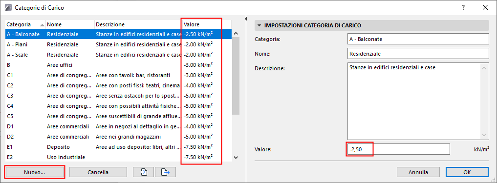Click the Nome input field
Screen dimensions: 497x183
click(x=418, y=54)
